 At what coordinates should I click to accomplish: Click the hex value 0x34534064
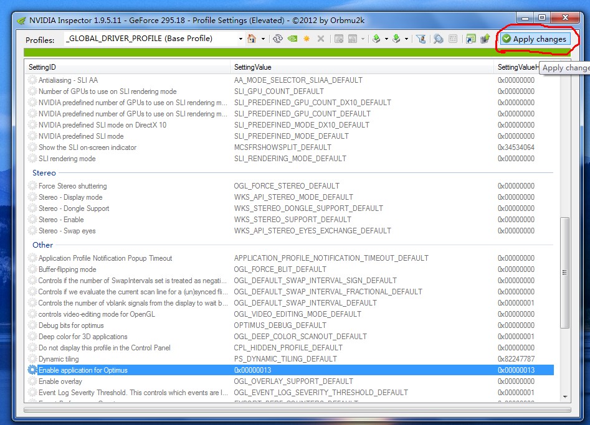coord(516,147)
